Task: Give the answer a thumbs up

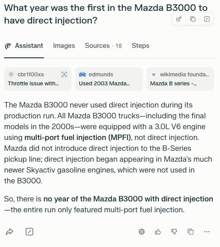Action: point(158,232)
